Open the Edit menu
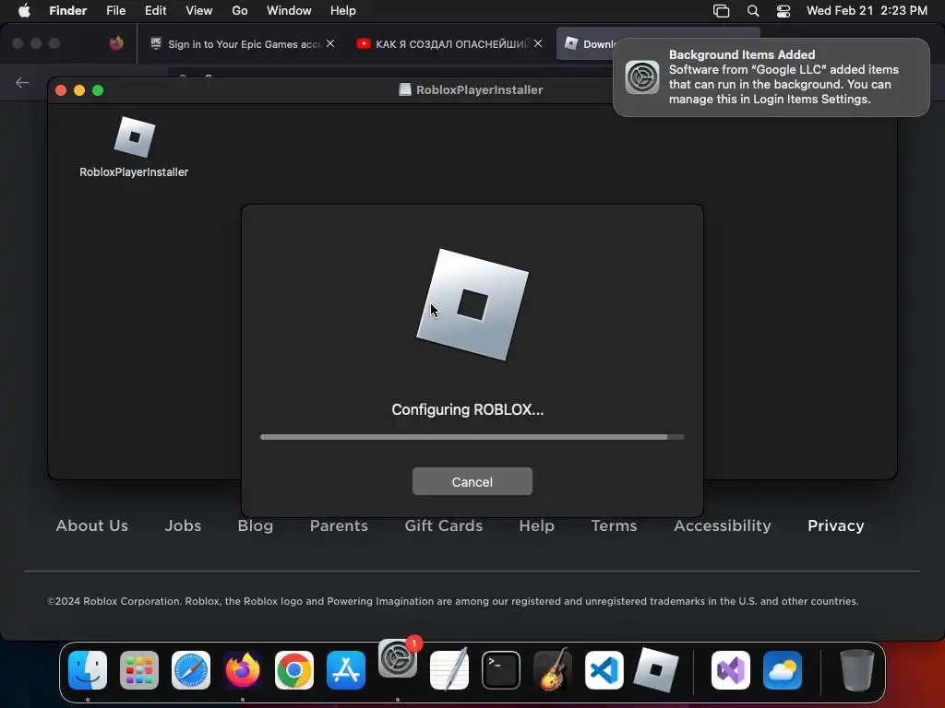 155,11
